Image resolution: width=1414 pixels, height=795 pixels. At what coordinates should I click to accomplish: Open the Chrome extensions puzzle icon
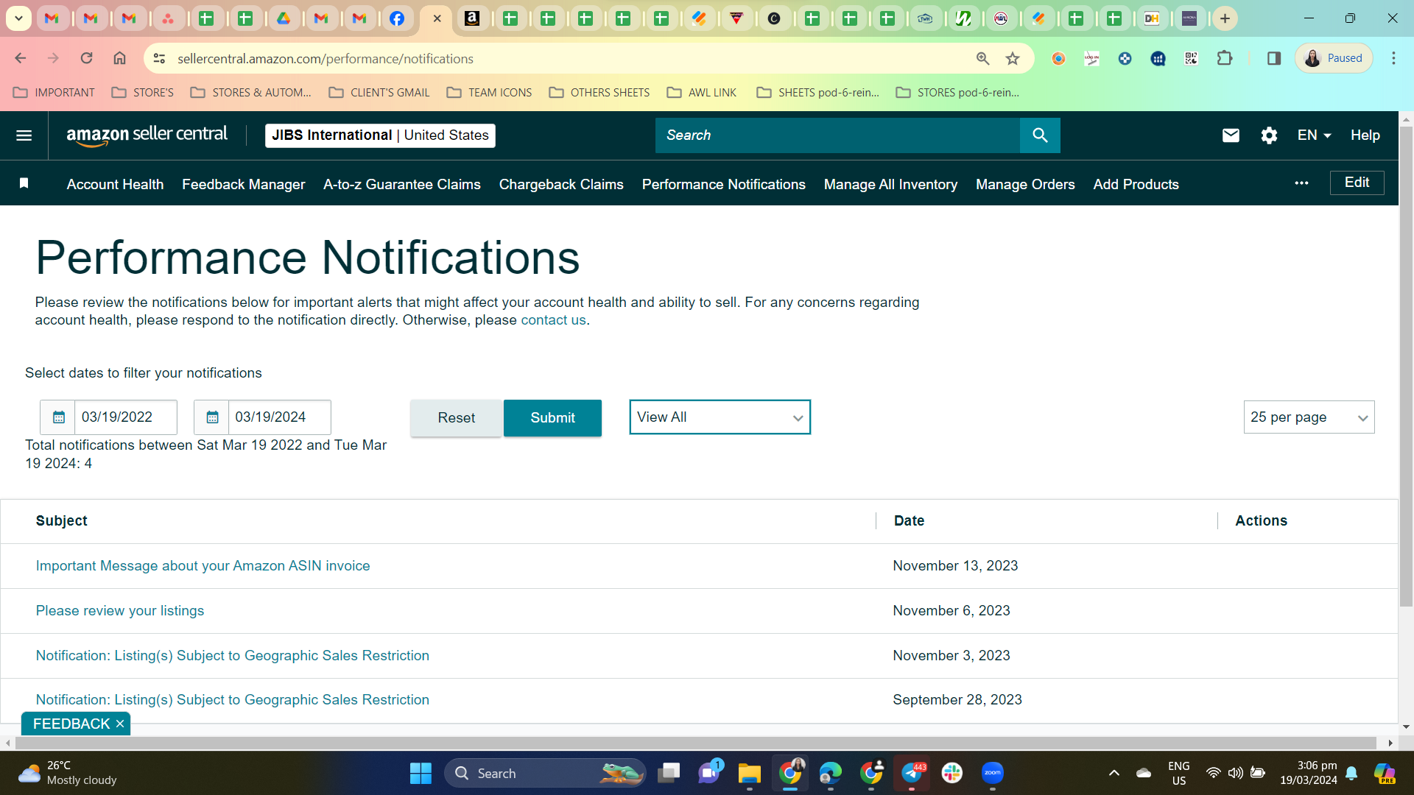tap(1225, 58)
